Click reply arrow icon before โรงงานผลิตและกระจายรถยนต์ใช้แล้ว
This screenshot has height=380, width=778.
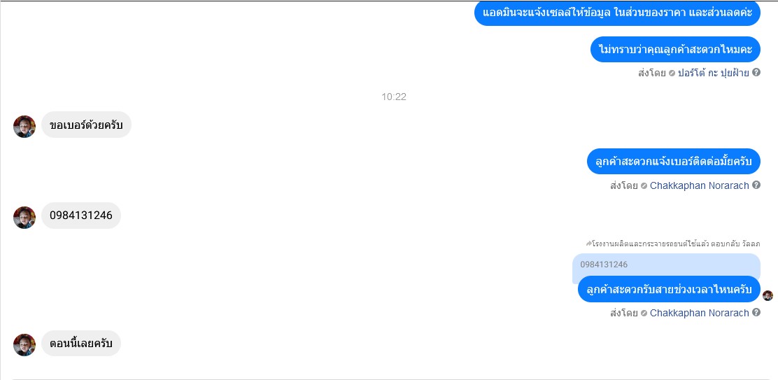click(588, 244)
